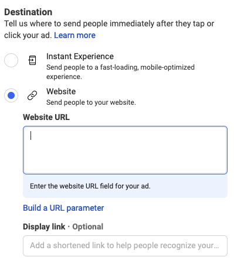Click the Destination section heading
The width and height of the screenshot is (234, 264).
click(x=28, y=12)
